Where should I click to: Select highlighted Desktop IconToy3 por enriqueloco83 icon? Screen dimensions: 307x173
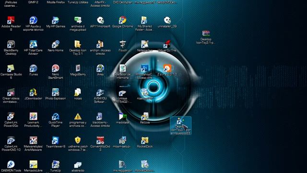[x=180, y=125]
